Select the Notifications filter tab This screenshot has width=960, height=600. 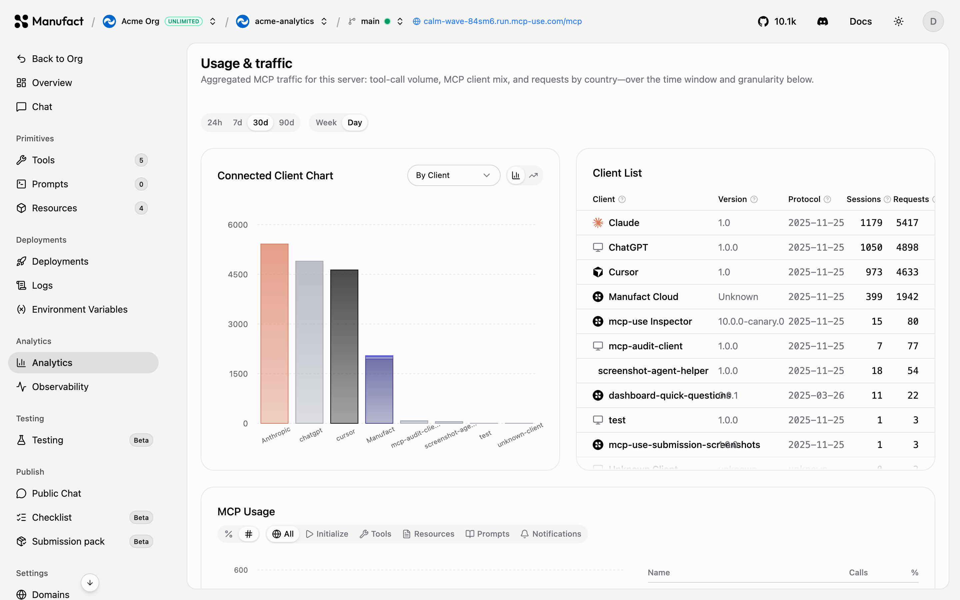tap(551, 534)
